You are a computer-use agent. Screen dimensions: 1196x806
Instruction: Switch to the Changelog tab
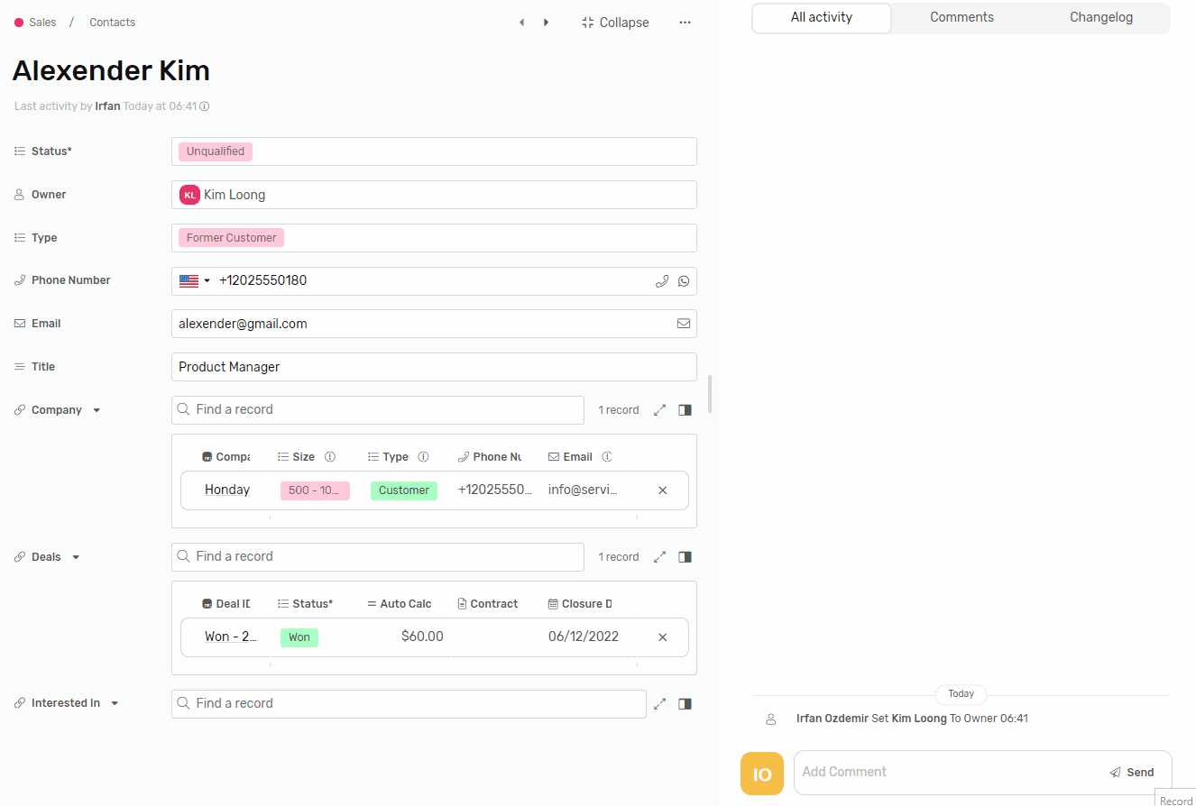click(1100, 17)
